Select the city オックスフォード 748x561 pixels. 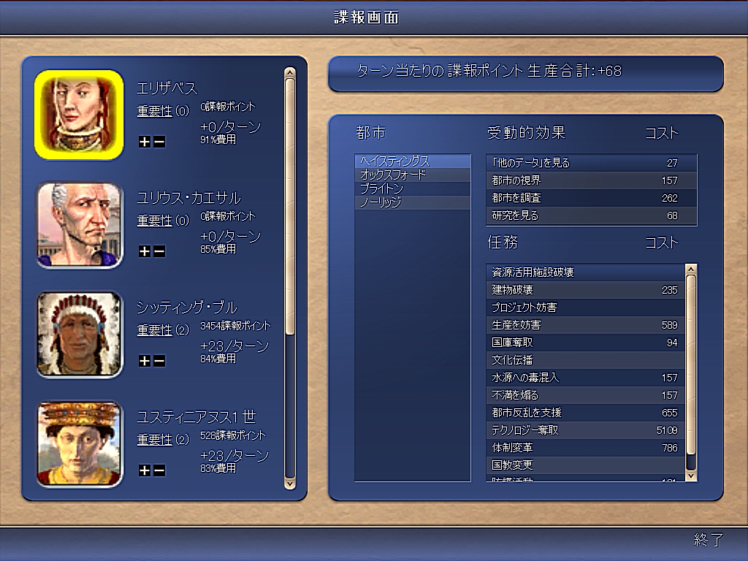tap(413, 175)
